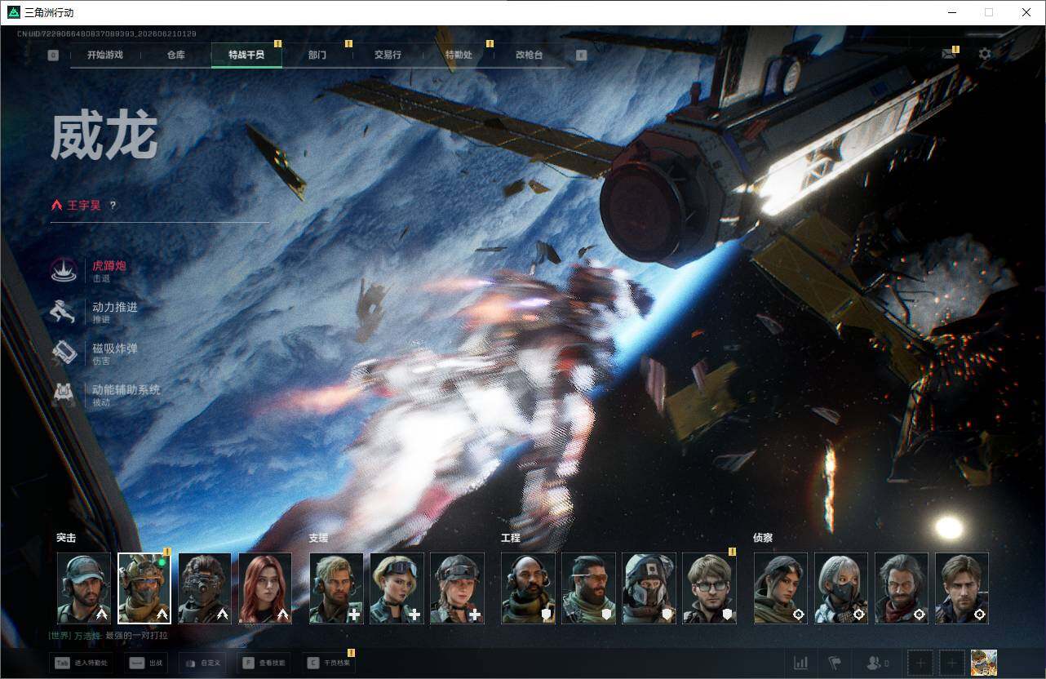Click the 出战 deploy button
This screenshot has height=679, width=1046.
coord(146,663)
